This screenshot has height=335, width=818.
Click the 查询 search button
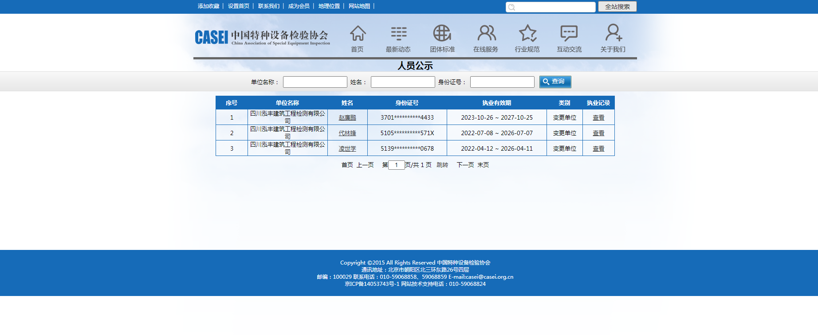[x=555, y=82]
